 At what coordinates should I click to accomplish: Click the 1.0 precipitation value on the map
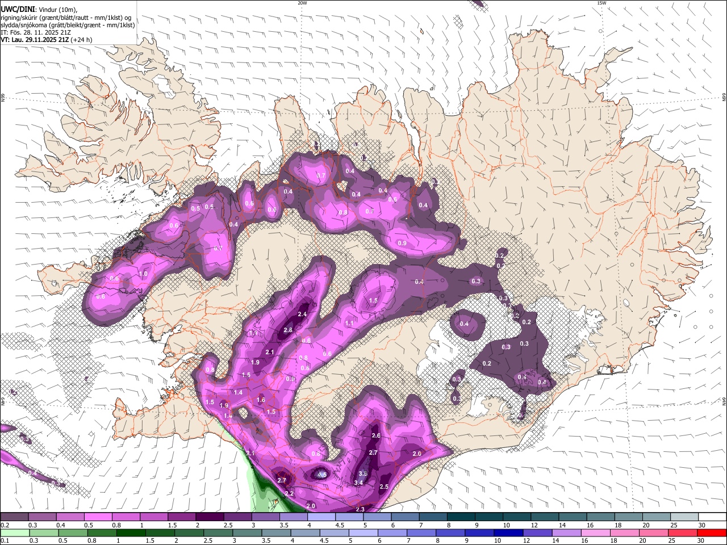(x=143, y=274)
